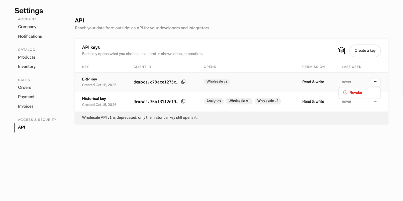Viewport: 403px width, 201px height.
Task: Click the Wholesale v2 tag on Historical key
Action: [x=268, y=101]
